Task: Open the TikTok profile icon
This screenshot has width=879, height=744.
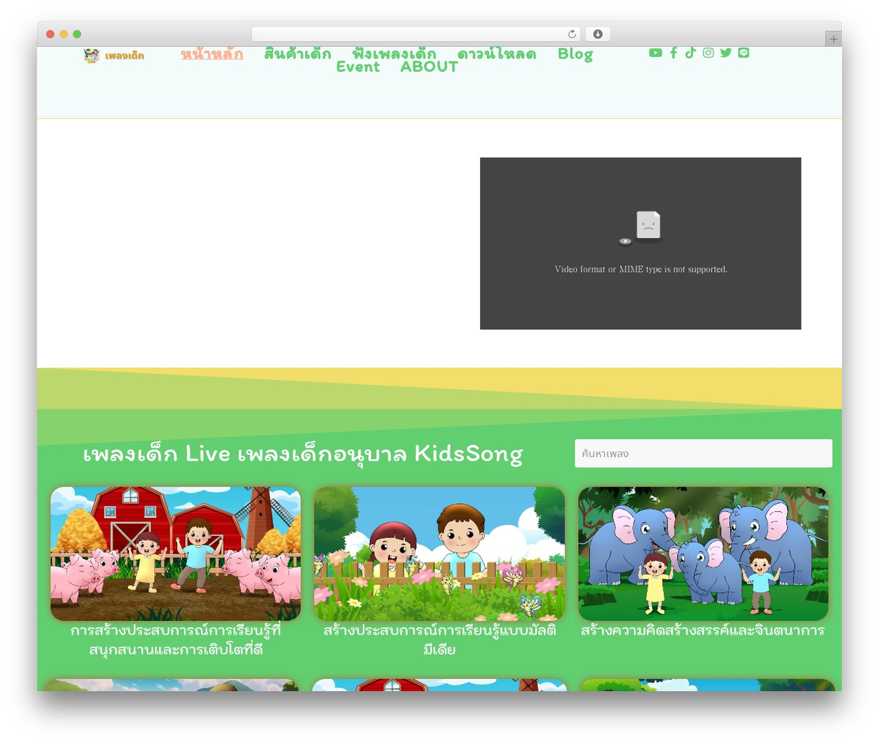Action: pyautogui.click(x=690, y=53)
